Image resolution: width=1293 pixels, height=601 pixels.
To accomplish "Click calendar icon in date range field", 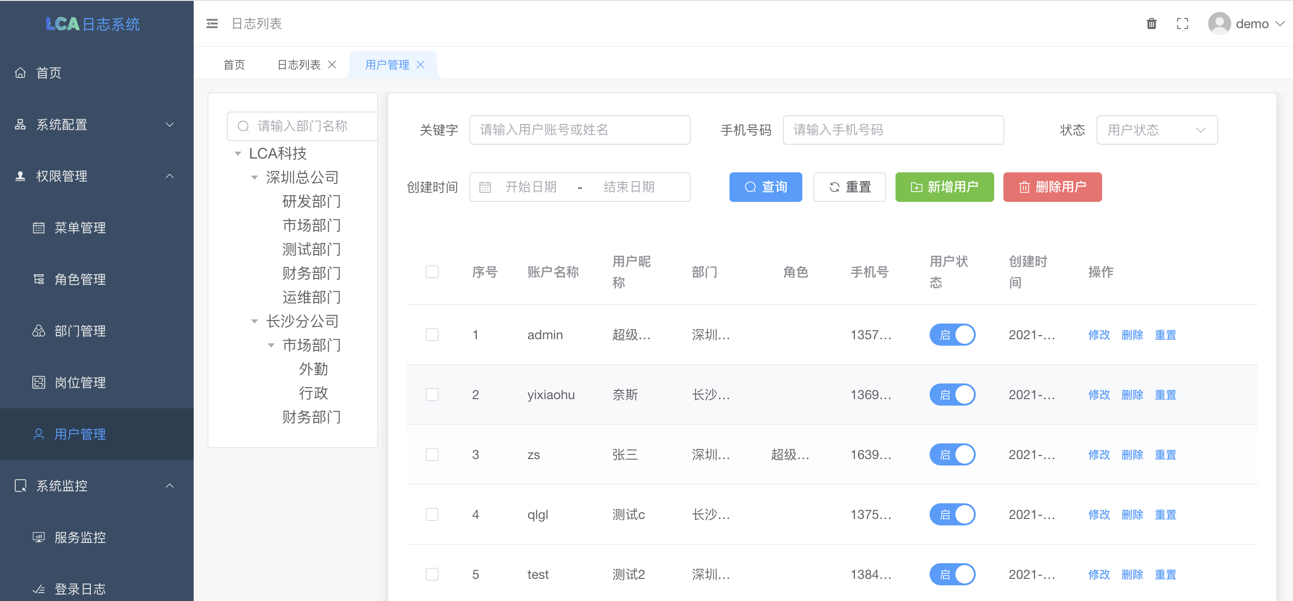I will (x=485, y=187).
